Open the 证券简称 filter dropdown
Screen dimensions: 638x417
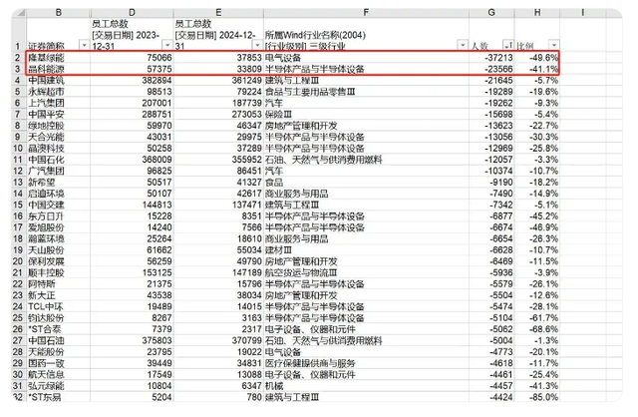84,45
